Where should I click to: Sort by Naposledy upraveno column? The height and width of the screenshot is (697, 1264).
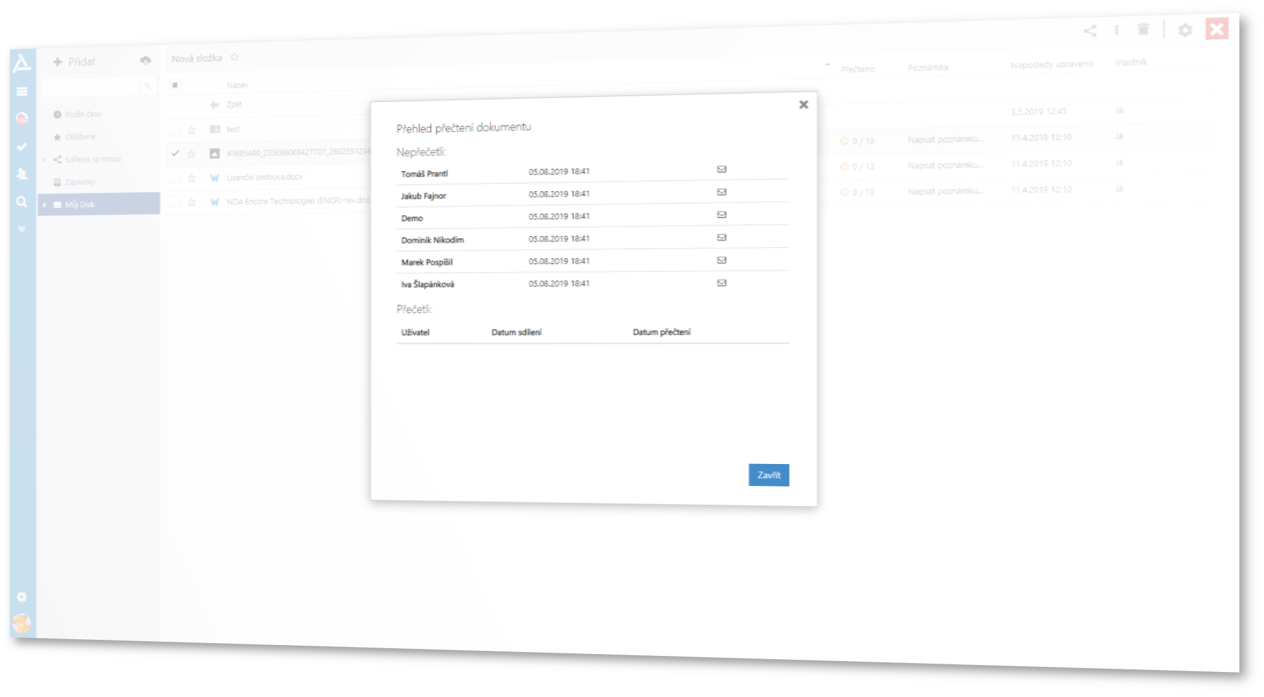pos(1051,64)
